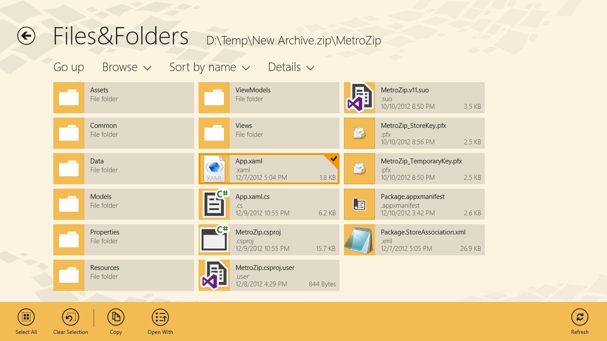Click the 12/8/2012 4:29 PM date
Viewport: 607px width, 341px height.
[261, 284]
